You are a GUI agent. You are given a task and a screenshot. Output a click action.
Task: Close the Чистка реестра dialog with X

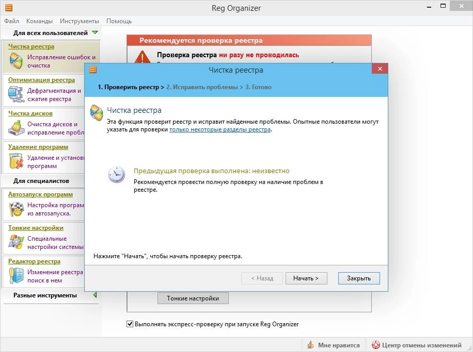[380, 69]
